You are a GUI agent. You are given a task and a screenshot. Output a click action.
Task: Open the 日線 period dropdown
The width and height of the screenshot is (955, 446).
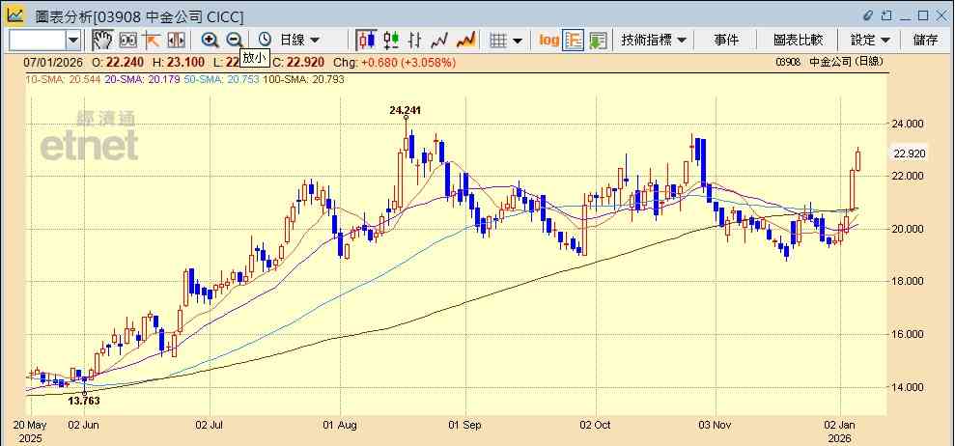299,41
